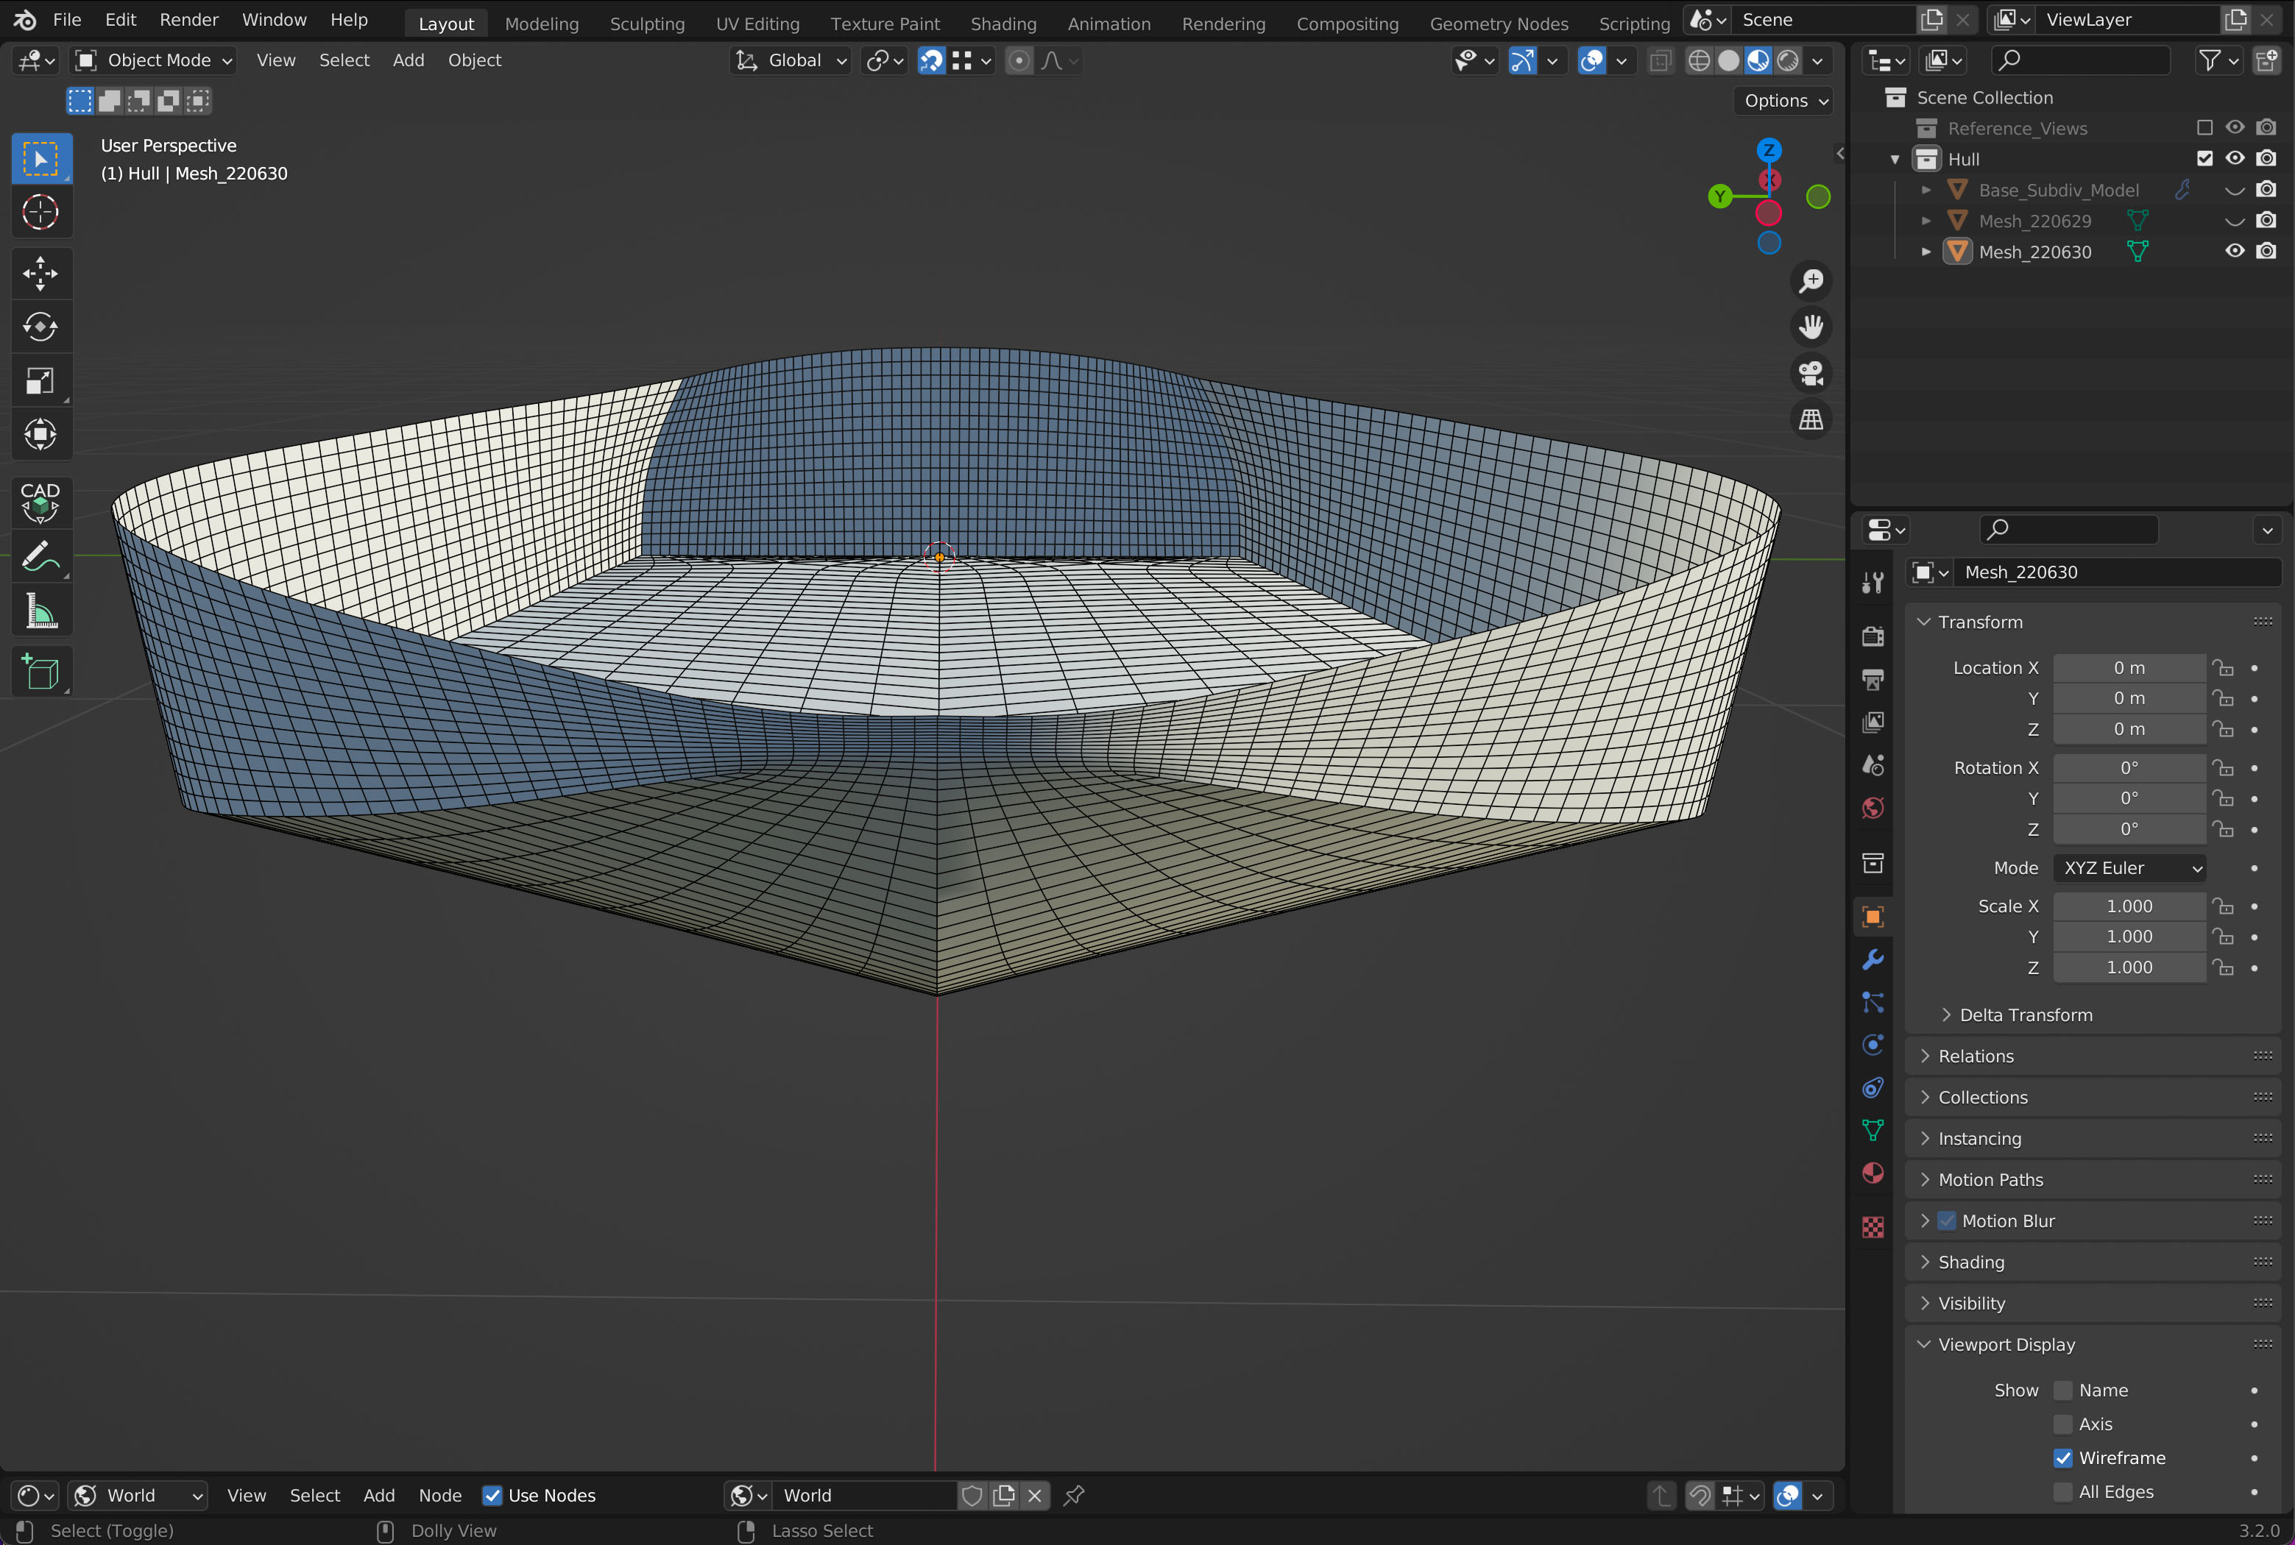This screenshot has height=1545, width=2295.
Task: Activate the Rotate tool
Action: 40,327
